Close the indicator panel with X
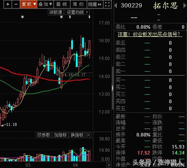 [89, 135]
